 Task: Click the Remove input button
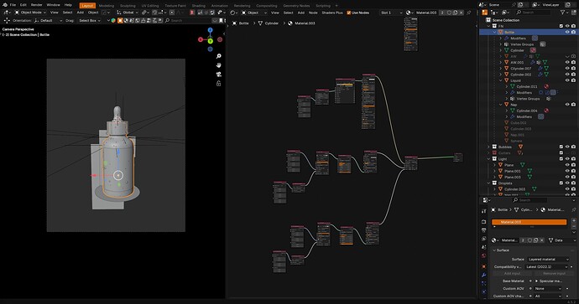(x=555, y=273)
